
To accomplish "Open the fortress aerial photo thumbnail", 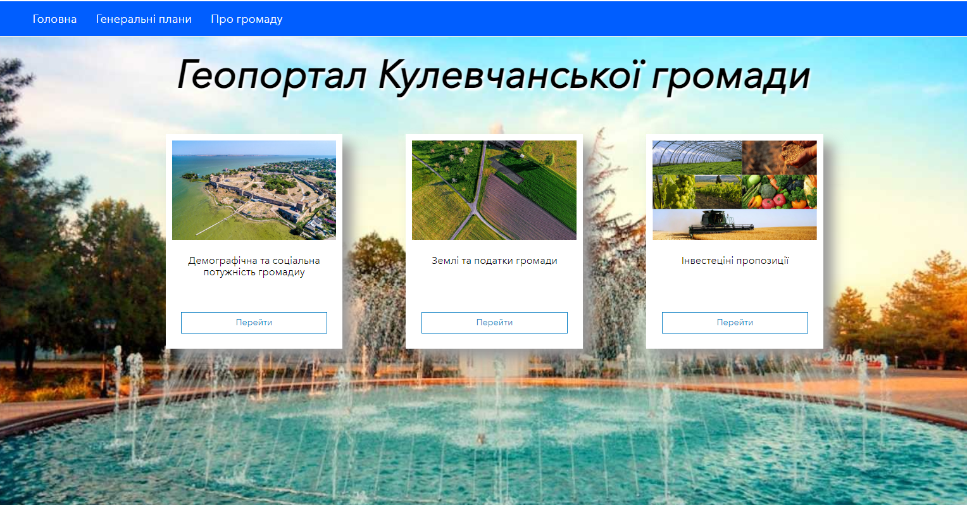I will pyautogui.click(x=254, y=190).
